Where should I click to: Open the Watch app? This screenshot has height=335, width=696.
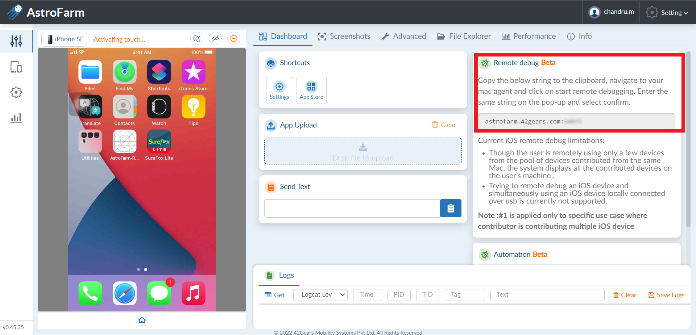tap(159, 106)
